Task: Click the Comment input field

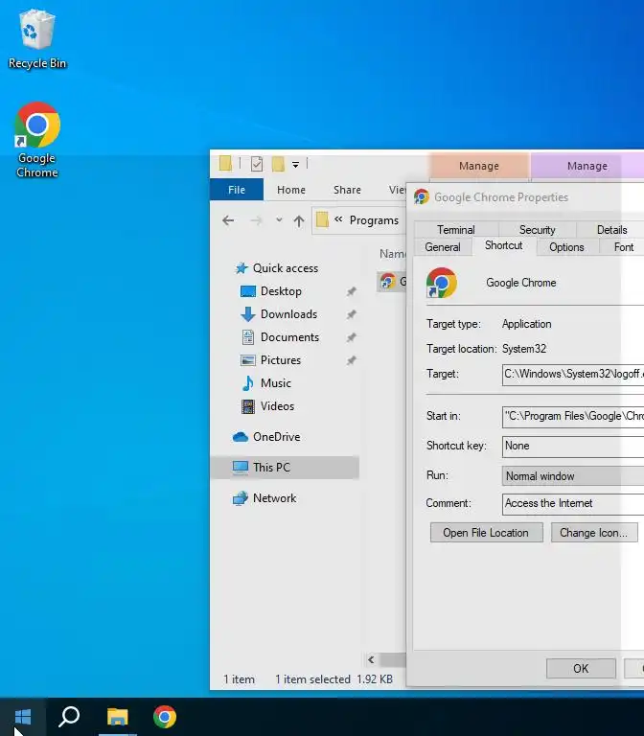Action: point(573,504)
